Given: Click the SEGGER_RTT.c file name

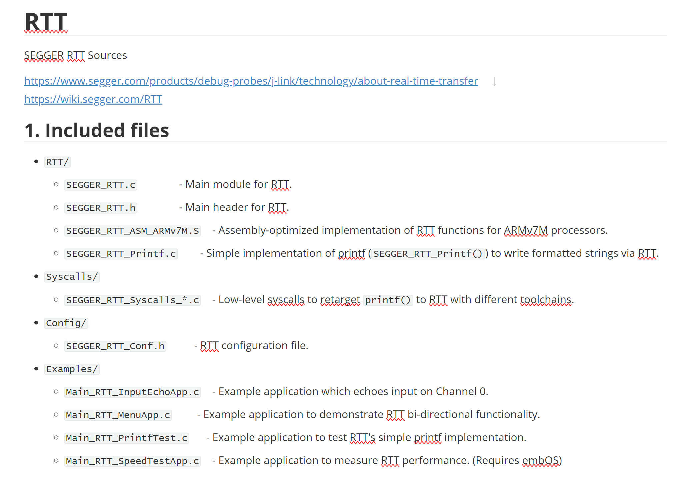Looking at the screenshot, I should [101, 185].
